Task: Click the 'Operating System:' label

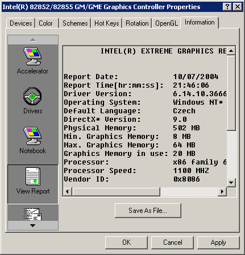Action: (x=102, y=102)
